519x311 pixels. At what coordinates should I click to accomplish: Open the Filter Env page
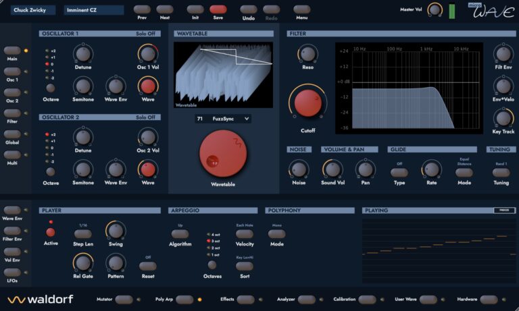coord(12,231)
